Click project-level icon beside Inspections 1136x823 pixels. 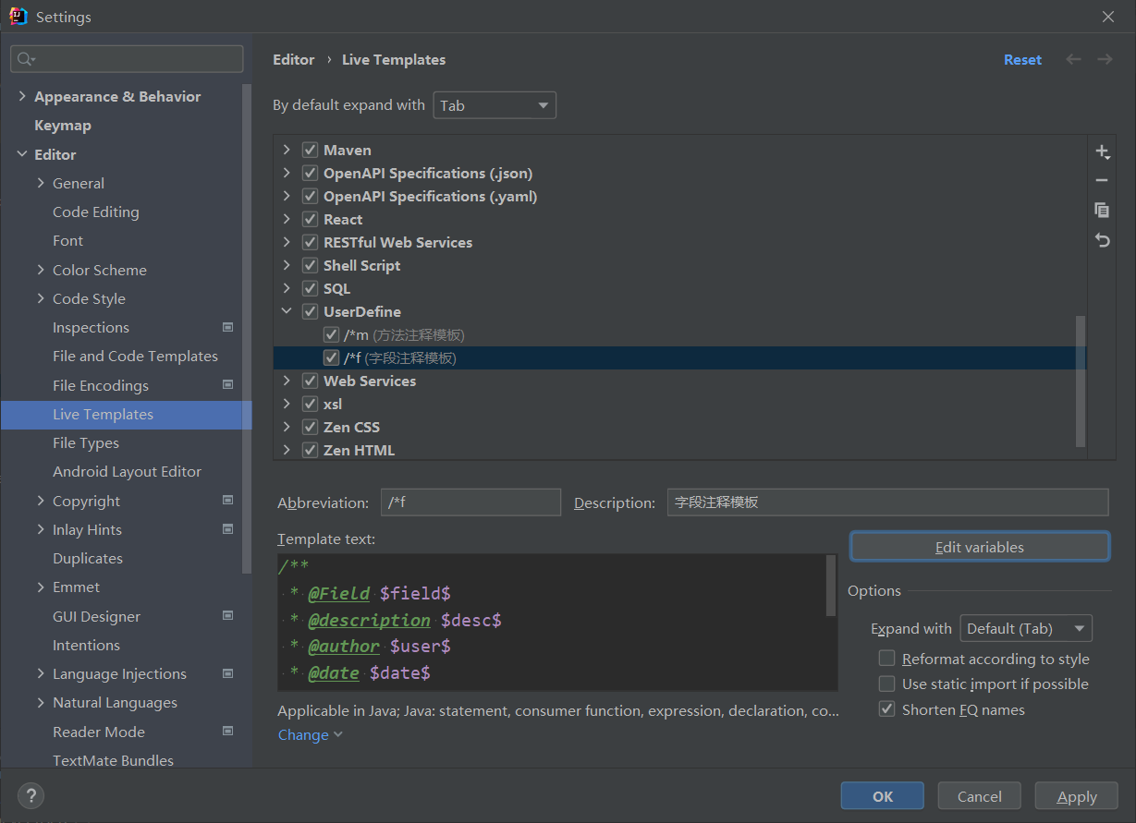[228, 327]
